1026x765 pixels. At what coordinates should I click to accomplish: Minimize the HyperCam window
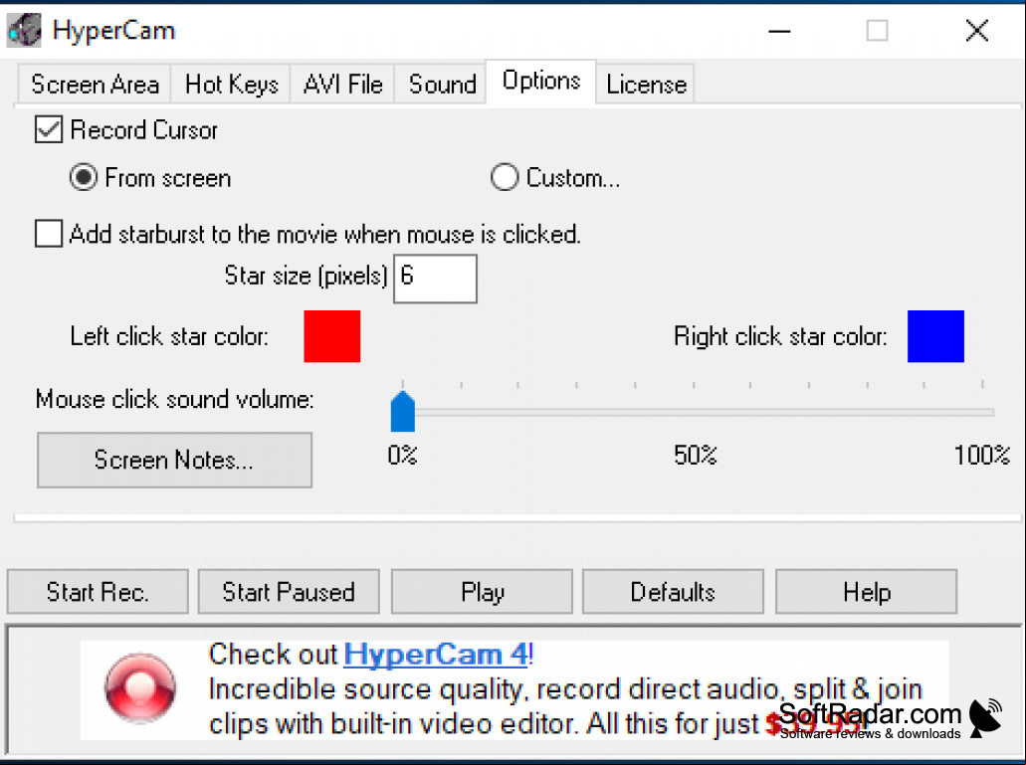(x=779, y=30)
